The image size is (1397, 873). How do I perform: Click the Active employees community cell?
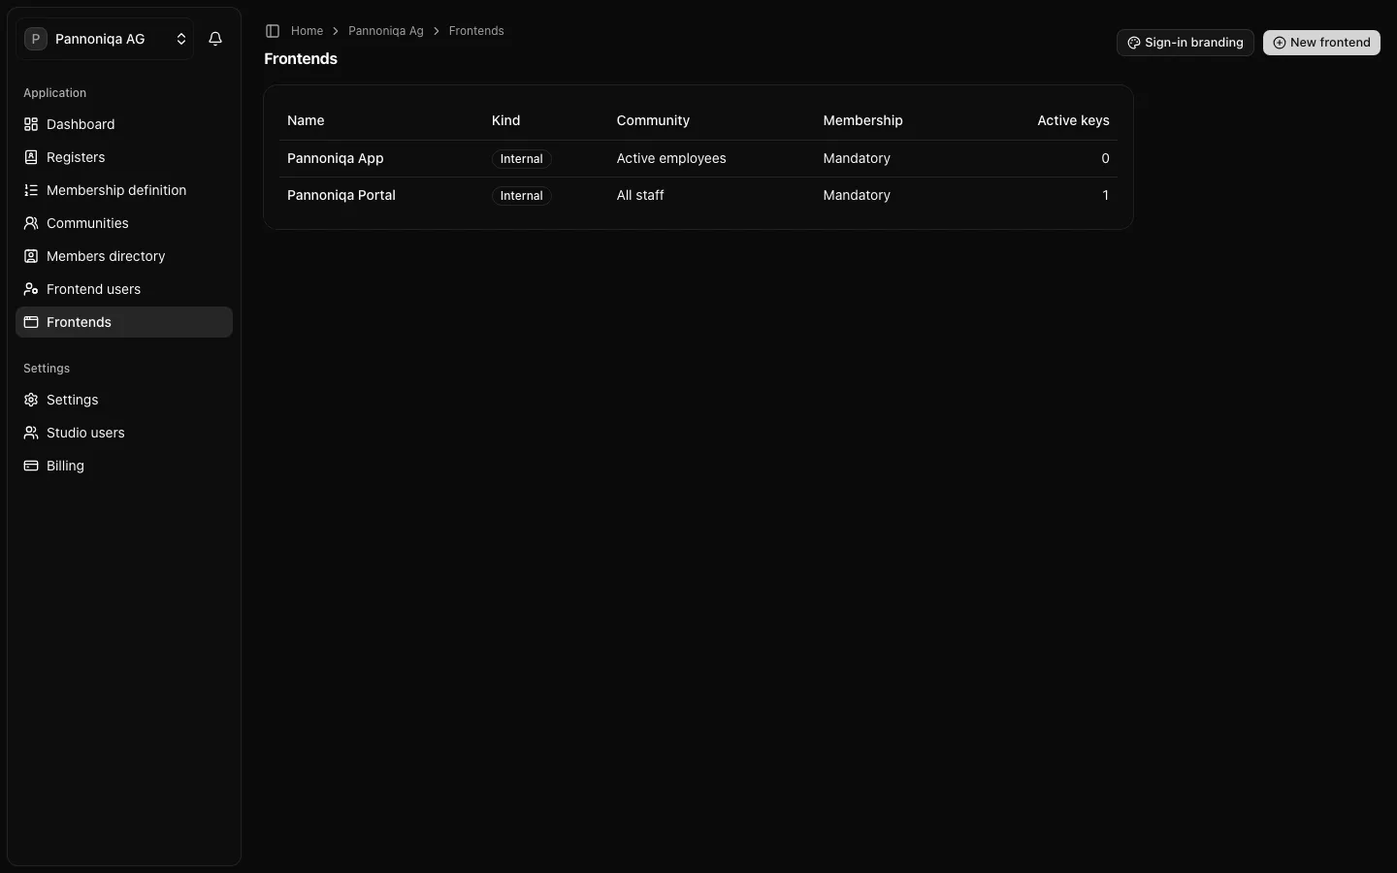(671, 158)
